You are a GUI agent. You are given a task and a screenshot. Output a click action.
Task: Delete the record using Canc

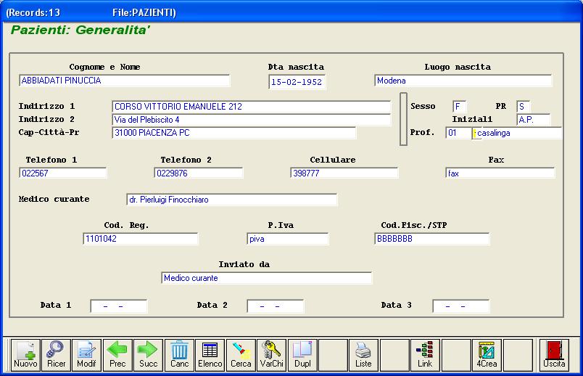pyautogui.click(x=179, y=355)
